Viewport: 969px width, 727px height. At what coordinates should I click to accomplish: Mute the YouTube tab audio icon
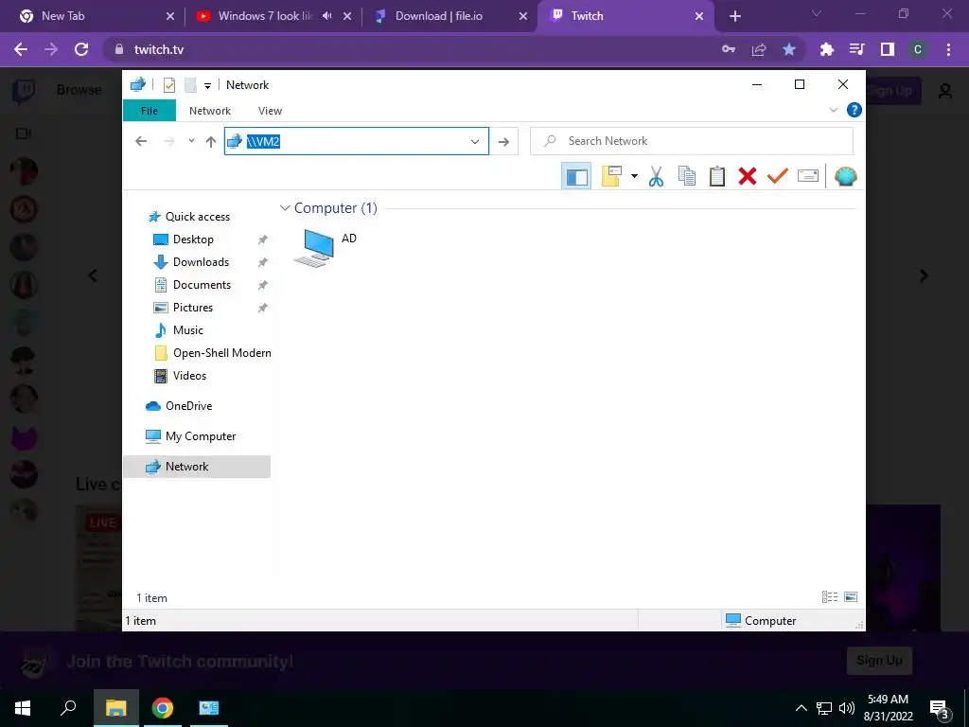pos(327,16)
